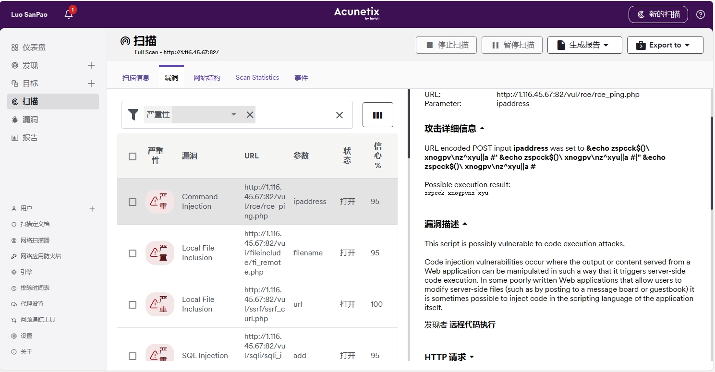The image size is (715, 372).
Task: Check the SQL Injection row checkbox
Action: click(x=133, y=356)
